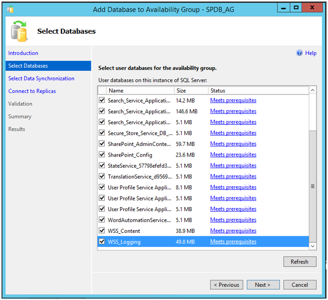Open the Help link

click(x=311, y=53)
